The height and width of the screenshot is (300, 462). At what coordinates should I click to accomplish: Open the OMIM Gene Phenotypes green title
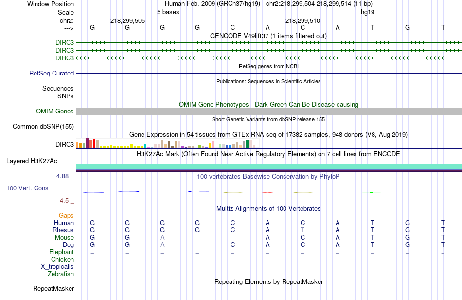269,104
